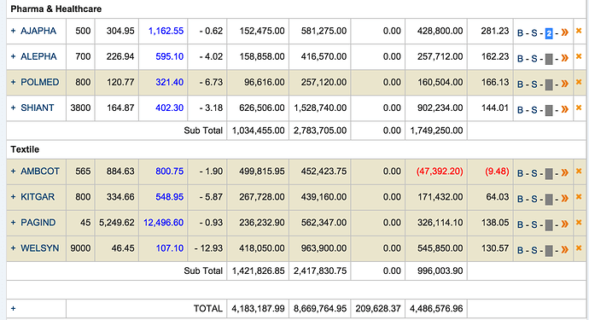Delete PAGIND row with orange cross
The height and width of the screenshot is (320, 589).
pyautogui.click(x=579, y=223)
